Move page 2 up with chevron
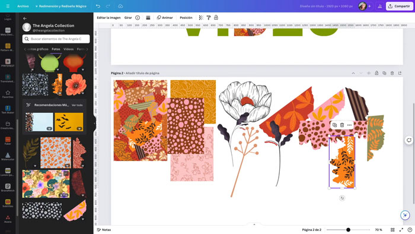415x234 pixels. (x=353, y=73)
